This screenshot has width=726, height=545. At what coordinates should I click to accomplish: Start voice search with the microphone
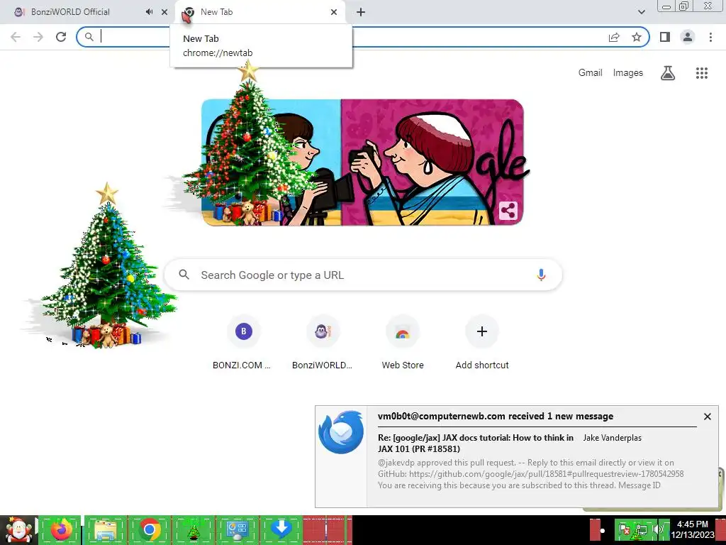tap(541, 275)
